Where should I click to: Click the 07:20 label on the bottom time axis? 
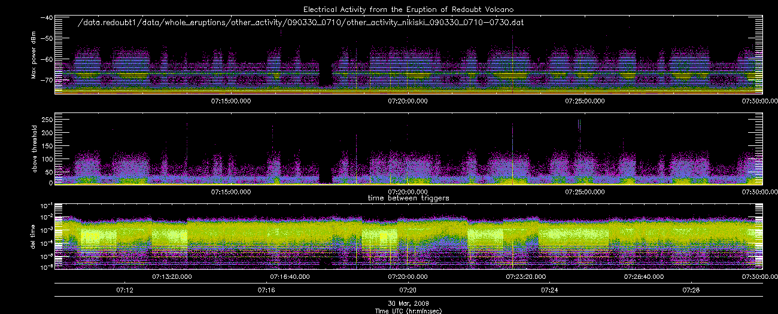coord(408,290)
